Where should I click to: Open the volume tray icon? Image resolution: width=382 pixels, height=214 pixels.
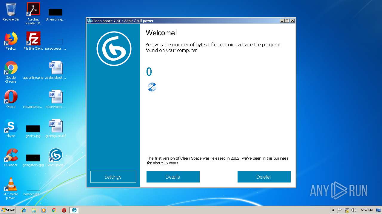pos(354,210)
